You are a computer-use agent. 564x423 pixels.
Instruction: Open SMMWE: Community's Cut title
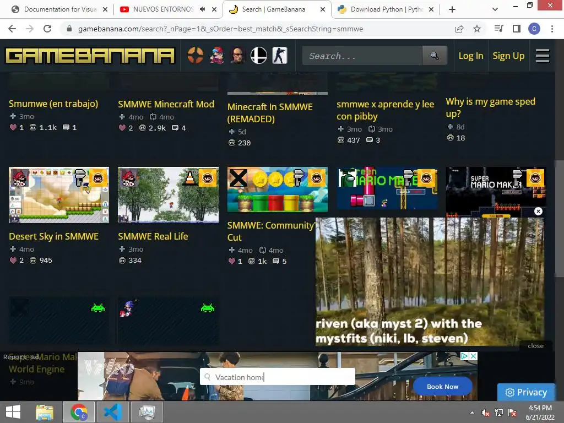tap(271, 231)
